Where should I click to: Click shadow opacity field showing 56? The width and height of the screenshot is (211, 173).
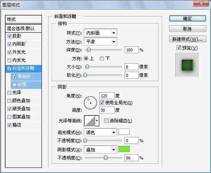click(x=131, y=158)
